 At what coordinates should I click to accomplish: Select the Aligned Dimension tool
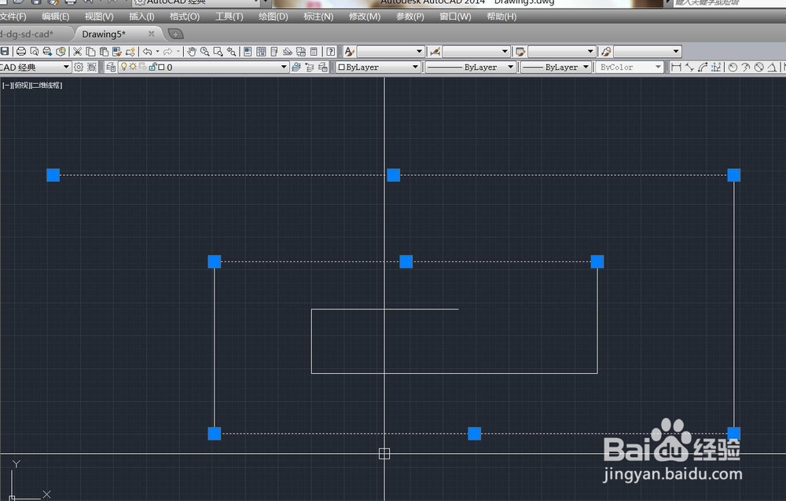(x=690, y=67)
